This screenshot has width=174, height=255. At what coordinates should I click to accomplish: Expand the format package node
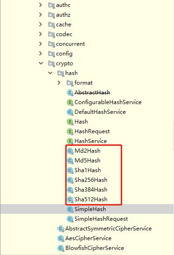(59, 83)
